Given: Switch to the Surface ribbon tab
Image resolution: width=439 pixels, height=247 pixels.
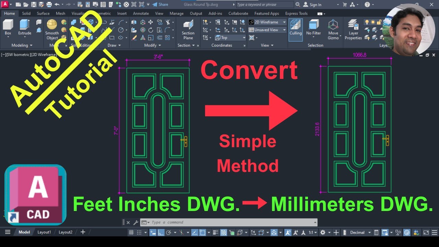Looking at the screenshot, I should click(x=43, y=13).
